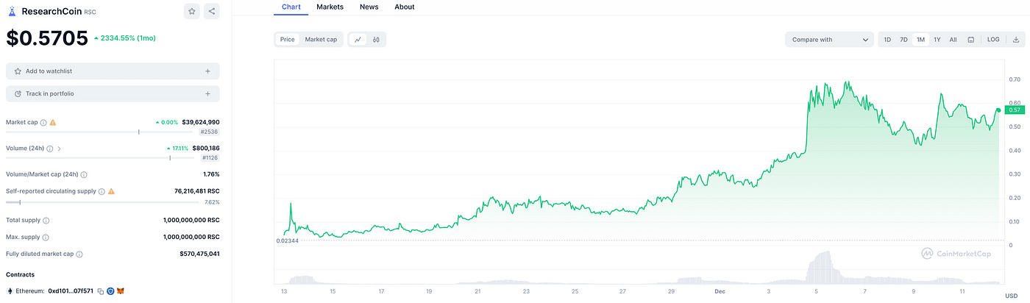Screen dimensions: 1030x303
Task: Click the Market cap warning triangle
Action: tap(53, 122)
